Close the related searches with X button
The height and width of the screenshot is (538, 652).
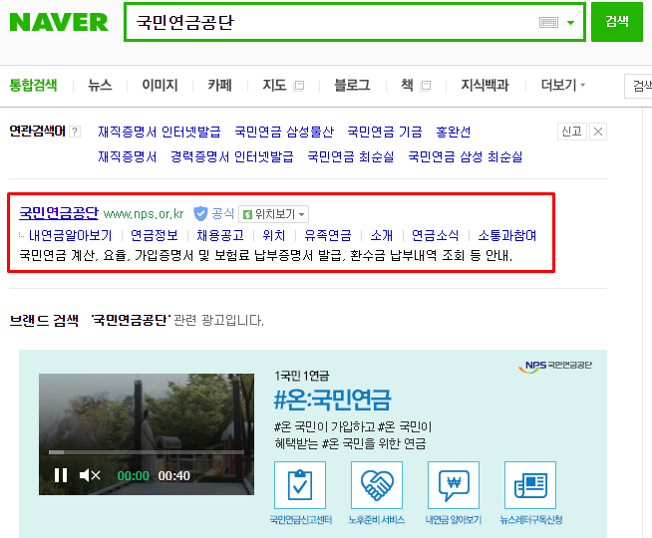[x=598, y=132]
